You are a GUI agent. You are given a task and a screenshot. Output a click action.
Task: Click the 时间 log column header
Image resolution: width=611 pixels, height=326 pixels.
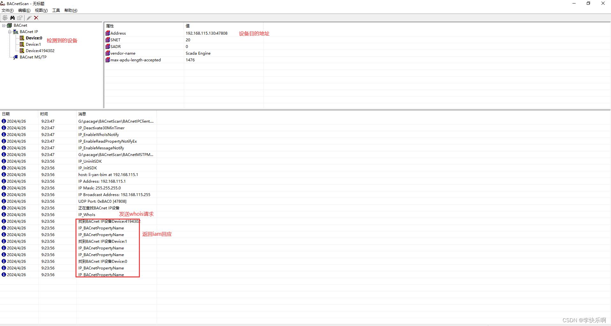(57, 114)
